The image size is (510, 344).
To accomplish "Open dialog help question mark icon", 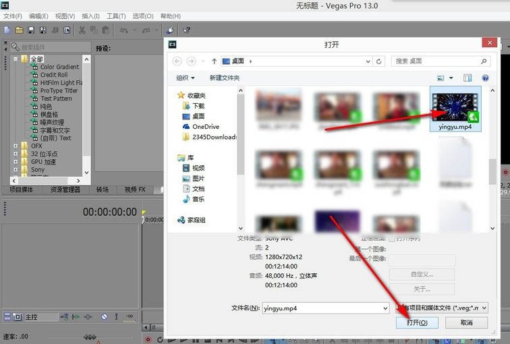I will pos(485,78).
